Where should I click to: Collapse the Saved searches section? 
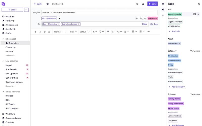tap(3, 92)
